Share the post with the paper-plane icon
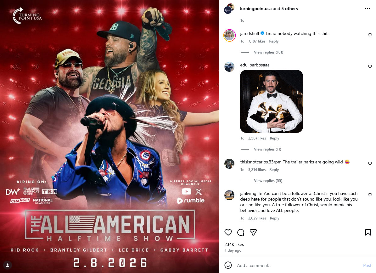376x273 pixels. [x=253, y=232]
